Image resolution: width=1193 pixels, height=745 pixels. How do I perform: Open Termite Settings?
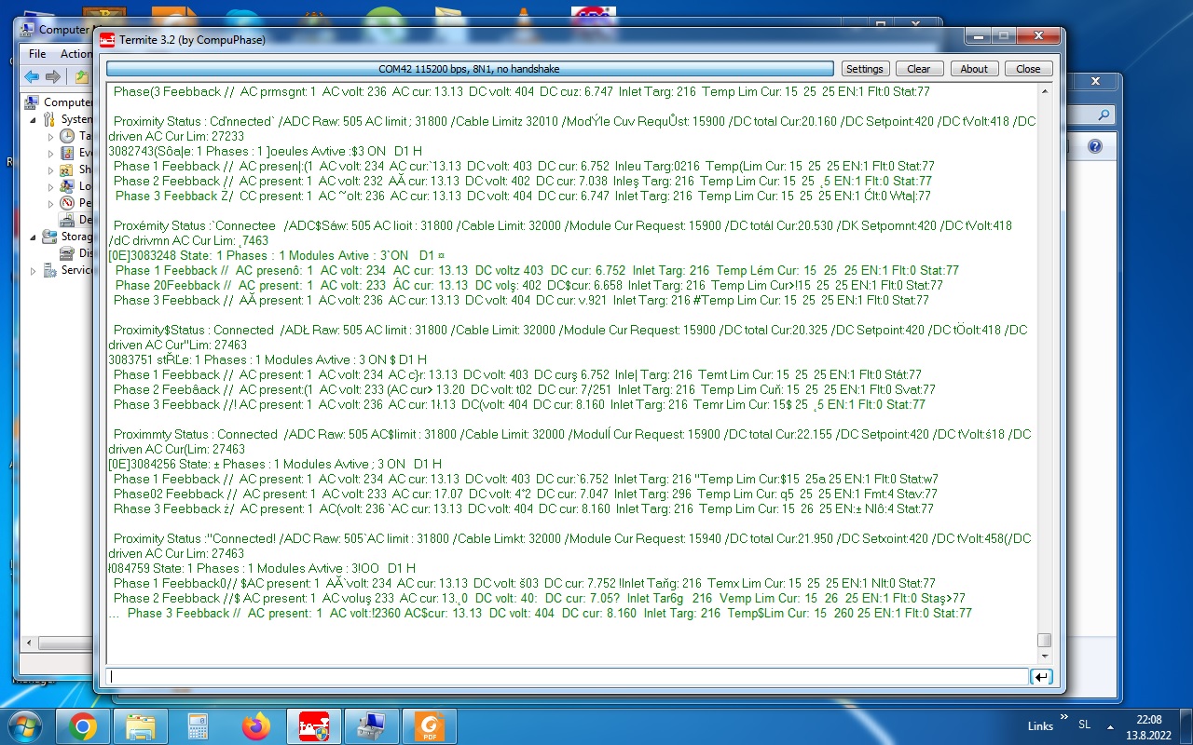[865, 69]
